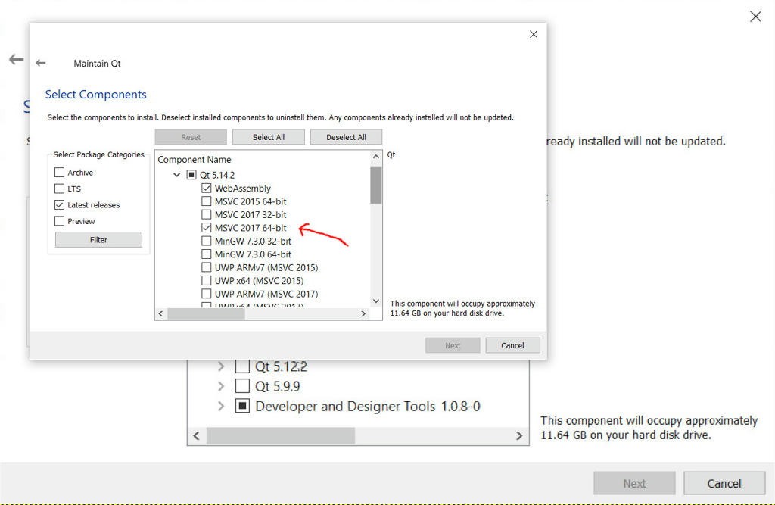Check MSVC 2017 32-bit component
775x505 pixels.
(x=206, y=215)
